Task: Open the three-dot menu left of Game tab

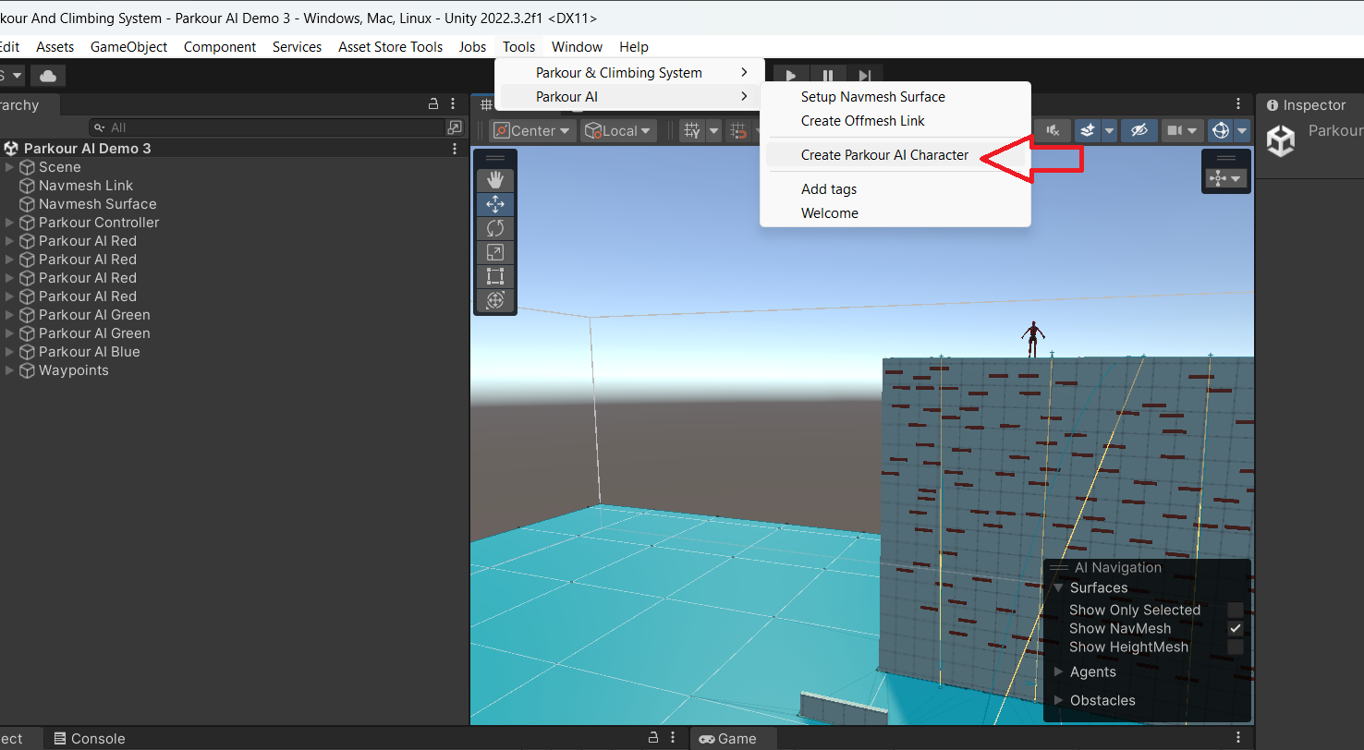Action: 675,738
